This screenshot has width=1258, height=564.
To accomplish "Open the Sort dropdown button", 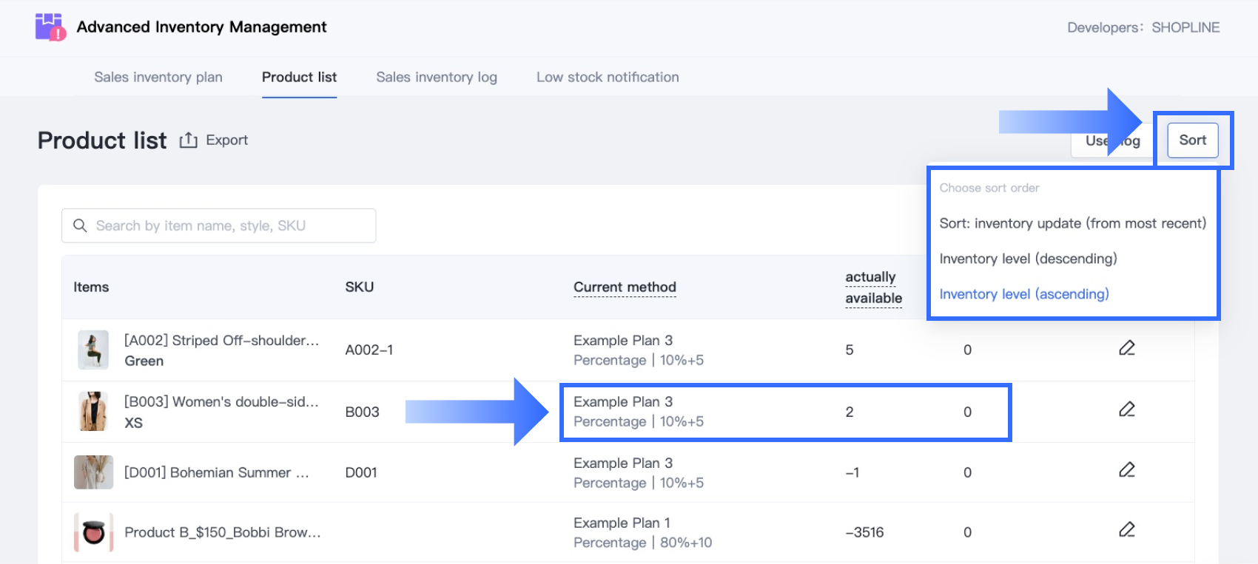I will pyautogui.click(x=1192, y=140).
